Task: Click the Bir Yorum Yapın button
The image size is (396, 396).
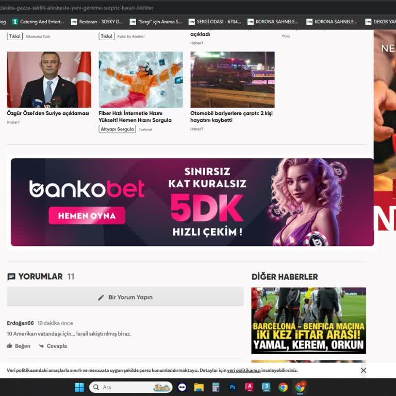Action: coord(125,297)
